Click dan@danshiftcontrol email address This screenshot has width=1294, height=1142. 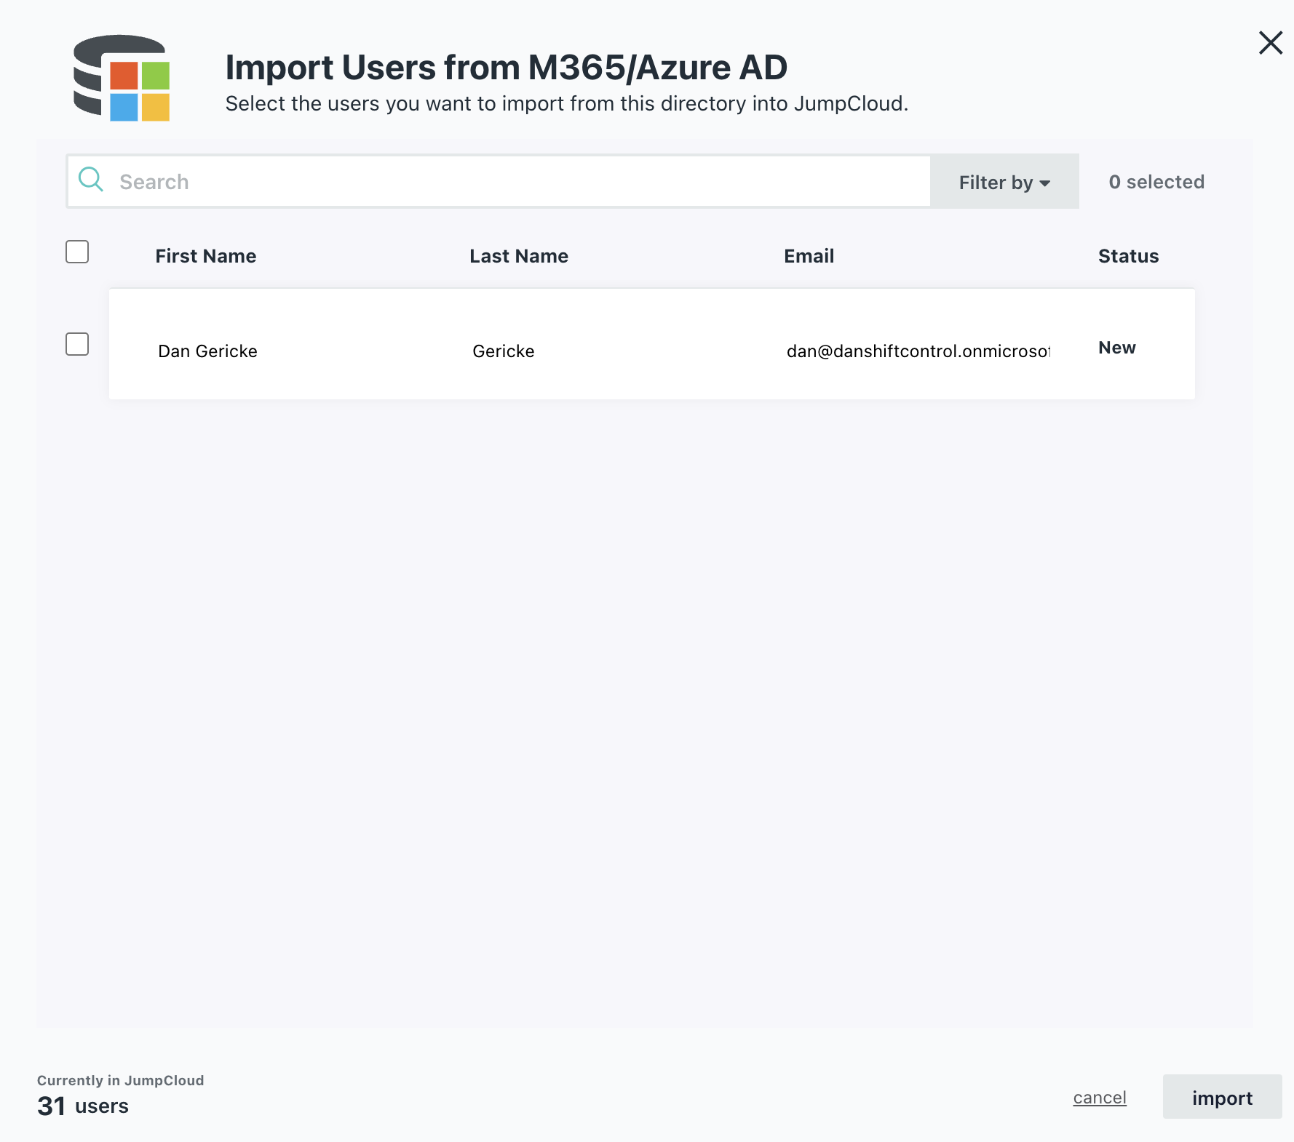(918, 351)
